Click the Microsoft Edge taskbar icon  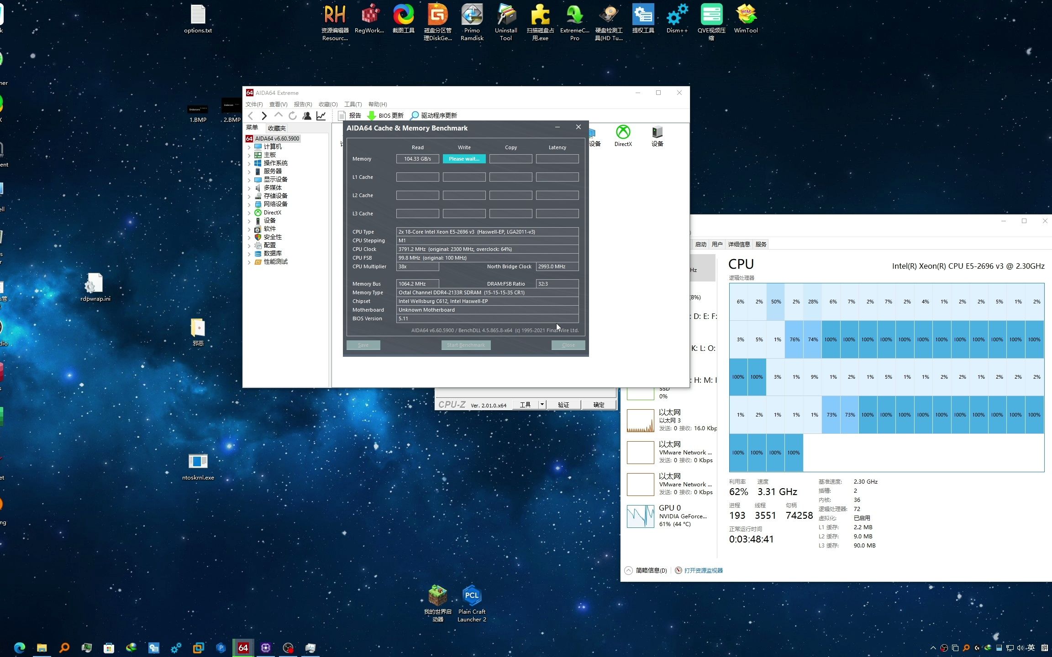19,647
